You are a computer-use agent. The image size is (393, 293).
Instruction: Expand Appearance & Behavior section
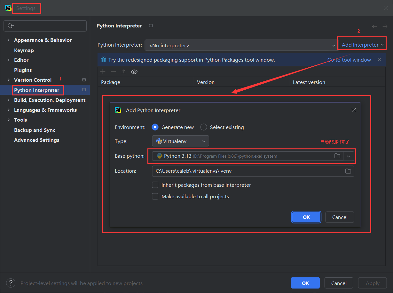[8, 40]
